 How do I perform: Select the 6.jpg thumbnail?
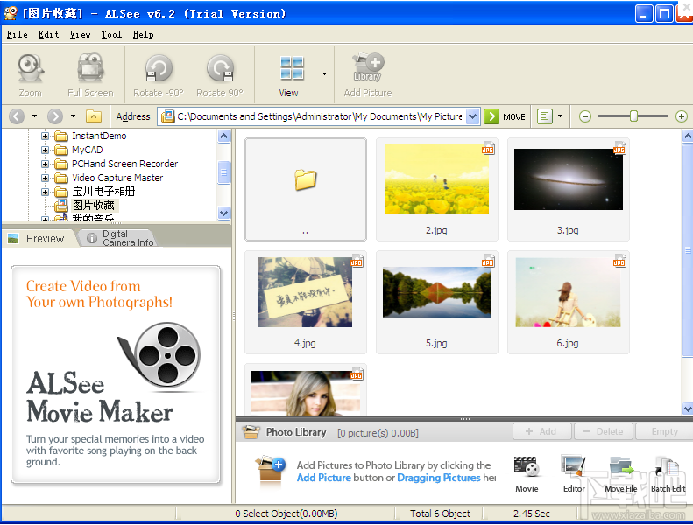point(569,303)
